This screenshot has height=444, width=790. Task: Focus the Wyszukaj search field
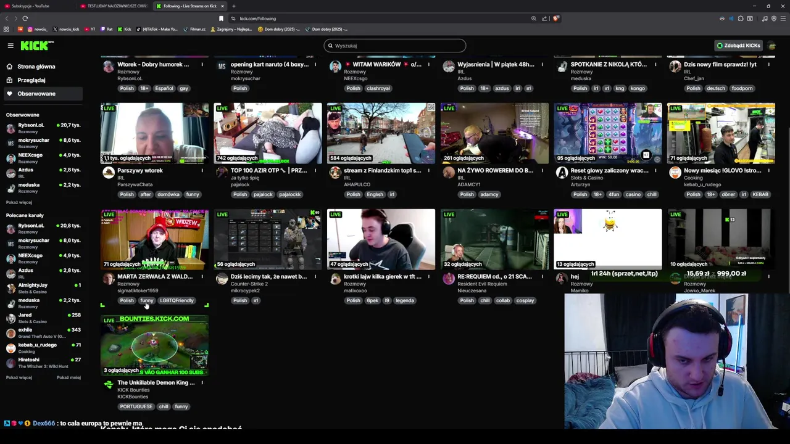395,46
